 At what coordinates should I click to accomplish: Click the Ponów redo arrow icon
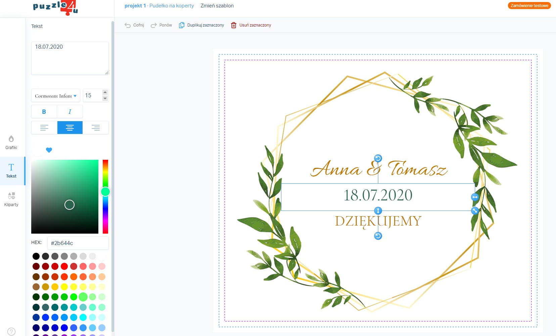154,25
